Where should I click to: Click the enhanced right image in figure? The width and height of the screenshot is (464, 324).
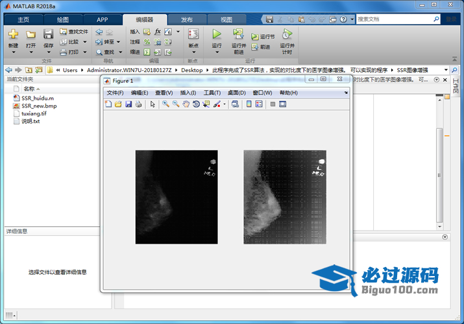(x=285, y=197)
